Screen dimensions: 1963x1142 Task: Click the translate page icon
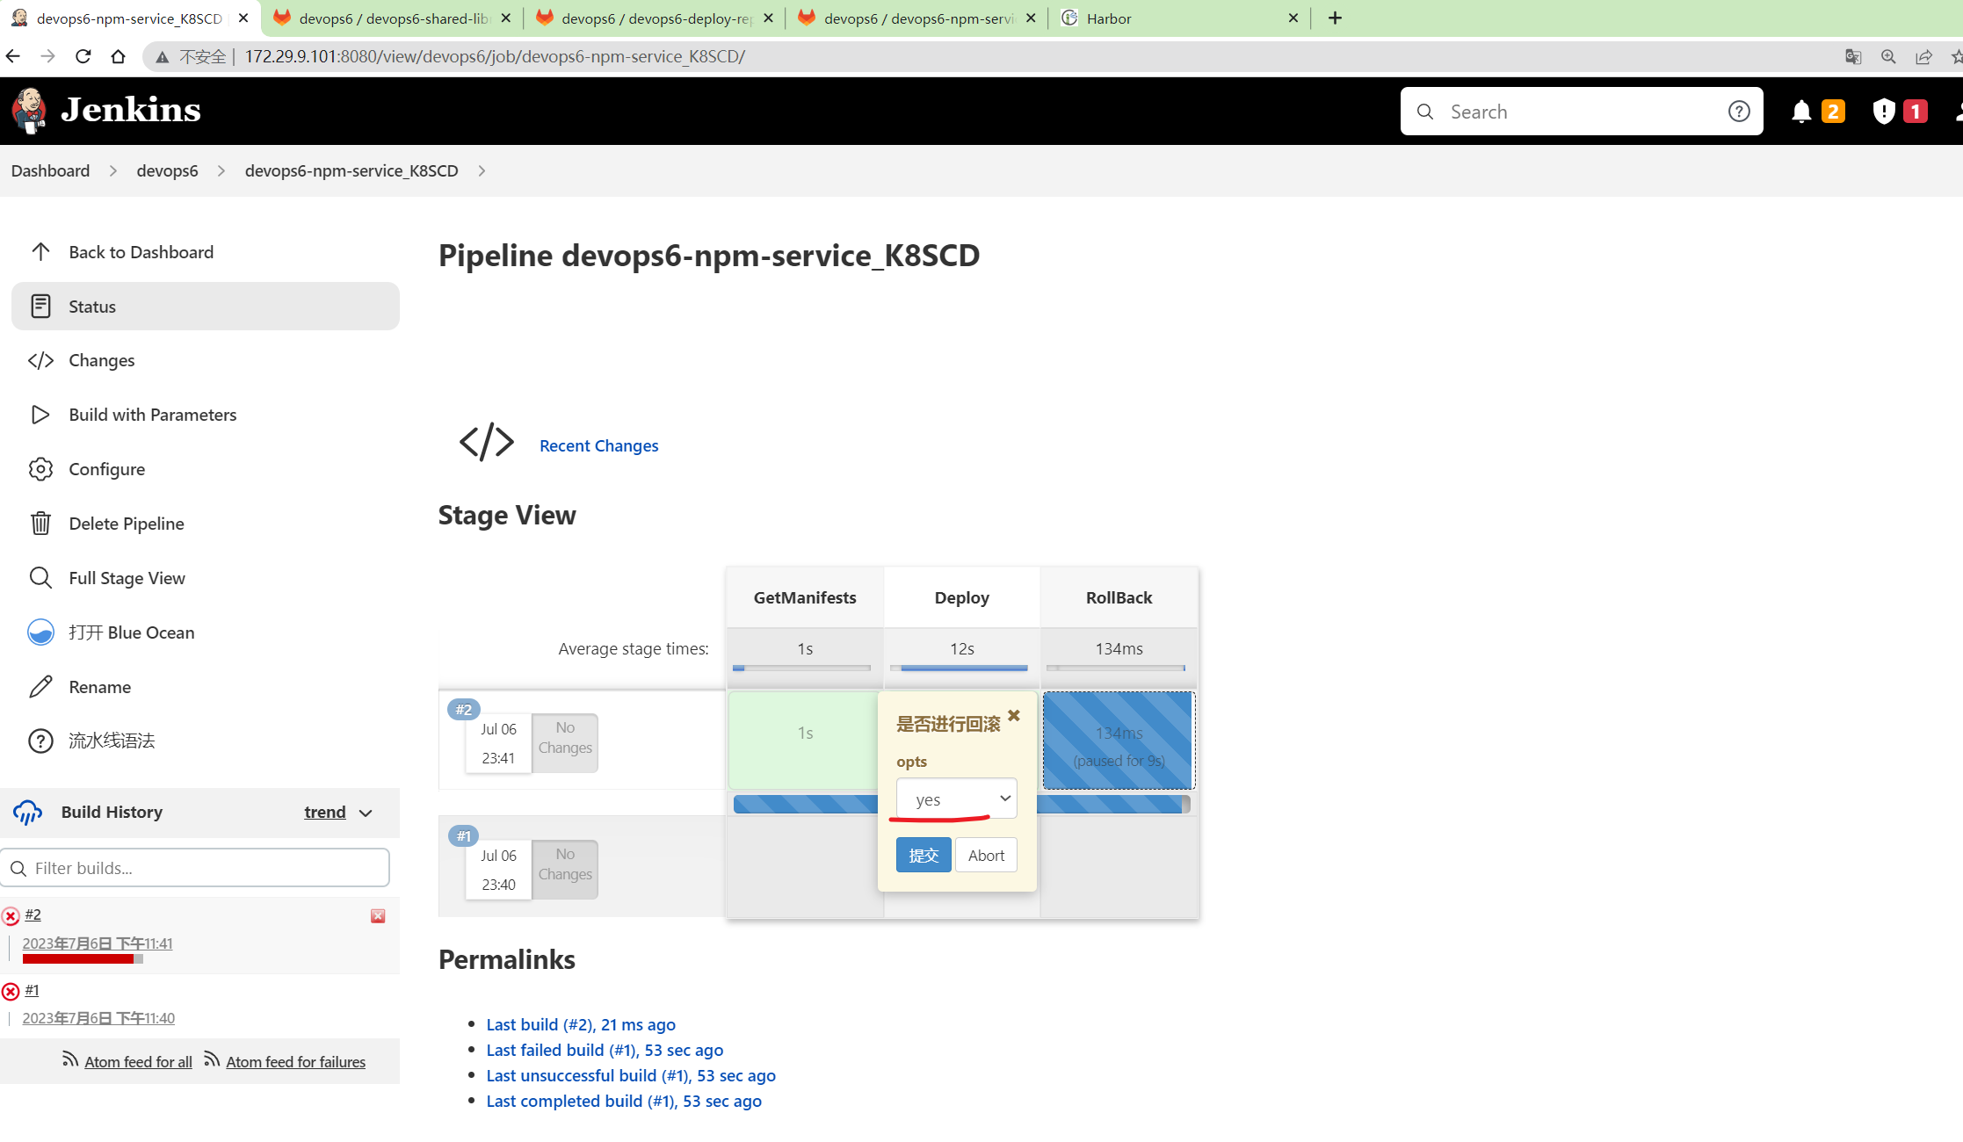coord(1853,56)
